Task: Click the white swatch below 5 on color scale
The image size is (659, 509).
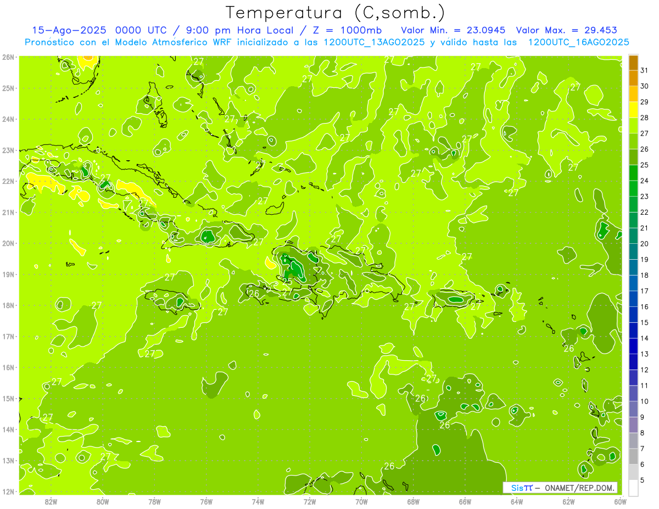Action: click(x=633, y=488)
